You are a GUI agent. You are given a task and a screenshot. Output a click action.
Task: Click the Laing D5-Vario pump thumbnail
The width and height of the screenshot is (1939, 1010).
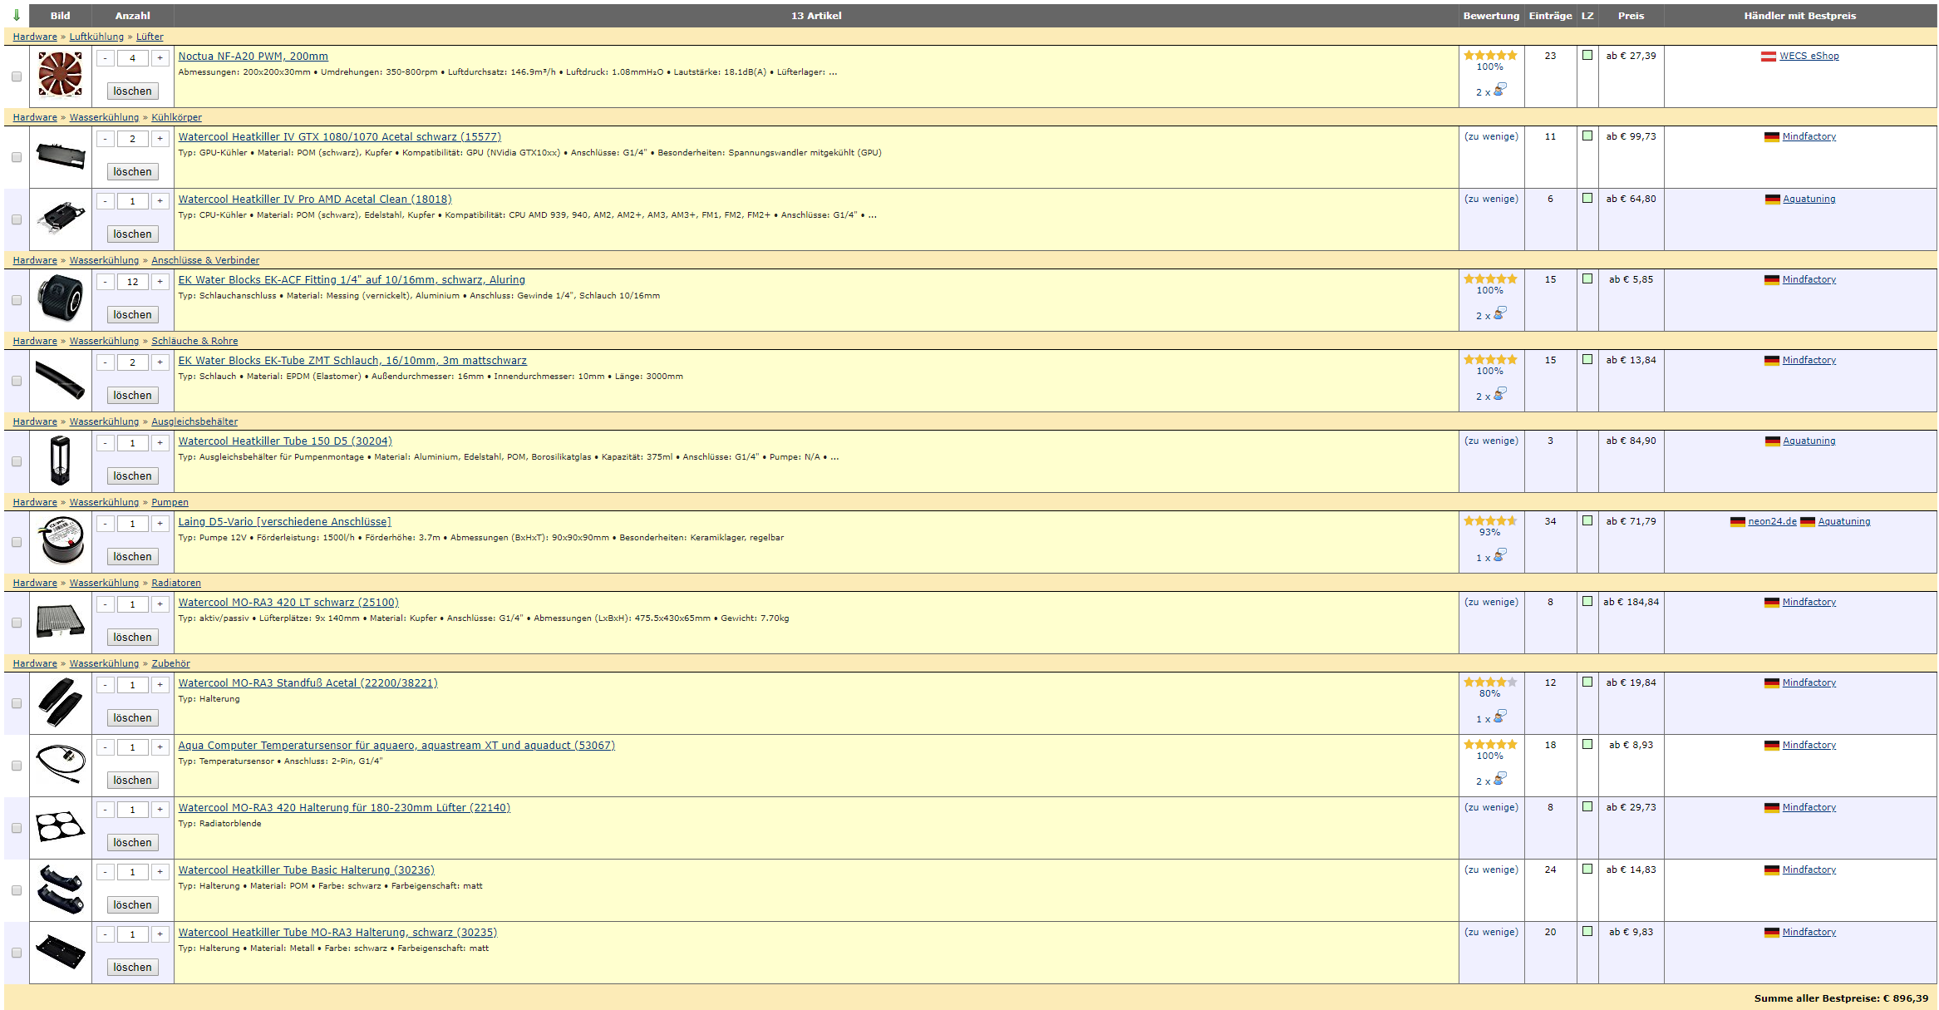(x=61, y=541)
